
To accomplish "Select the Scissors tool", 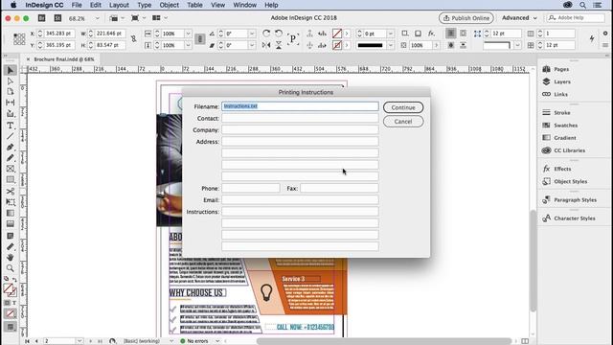I will pyautogui.click(x=11, y=192).
